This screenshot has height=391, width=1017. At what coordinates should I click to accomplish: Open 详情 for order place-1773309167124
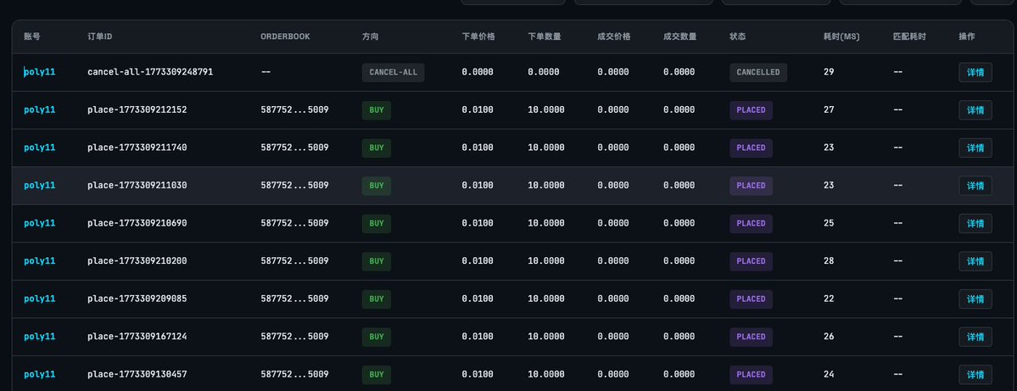tap(975, 337)
